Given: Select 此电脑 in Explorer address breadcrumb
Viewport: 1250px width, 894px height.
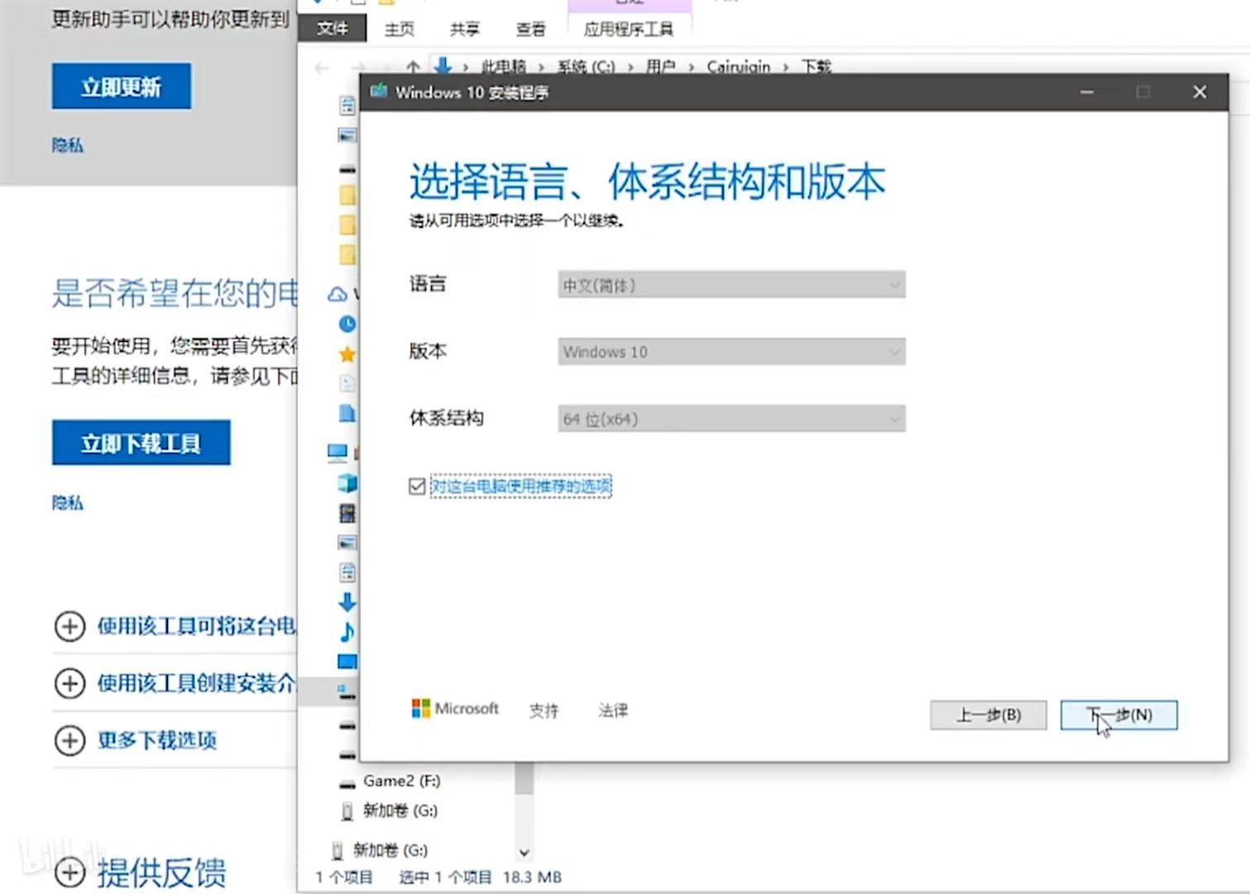Looking at the screenshot, I should click(504, 66).
